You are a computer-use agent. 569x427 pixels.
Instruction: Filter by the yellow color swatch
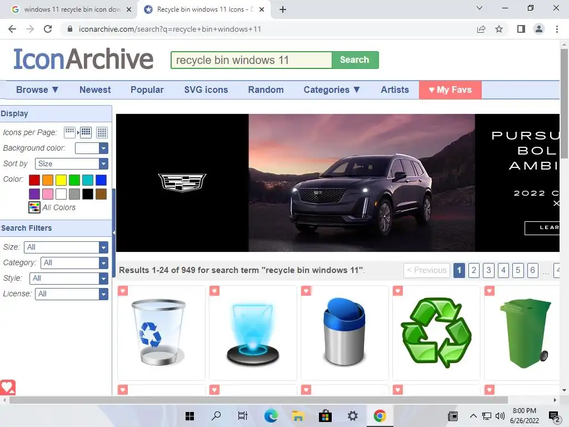coord(61,180)
